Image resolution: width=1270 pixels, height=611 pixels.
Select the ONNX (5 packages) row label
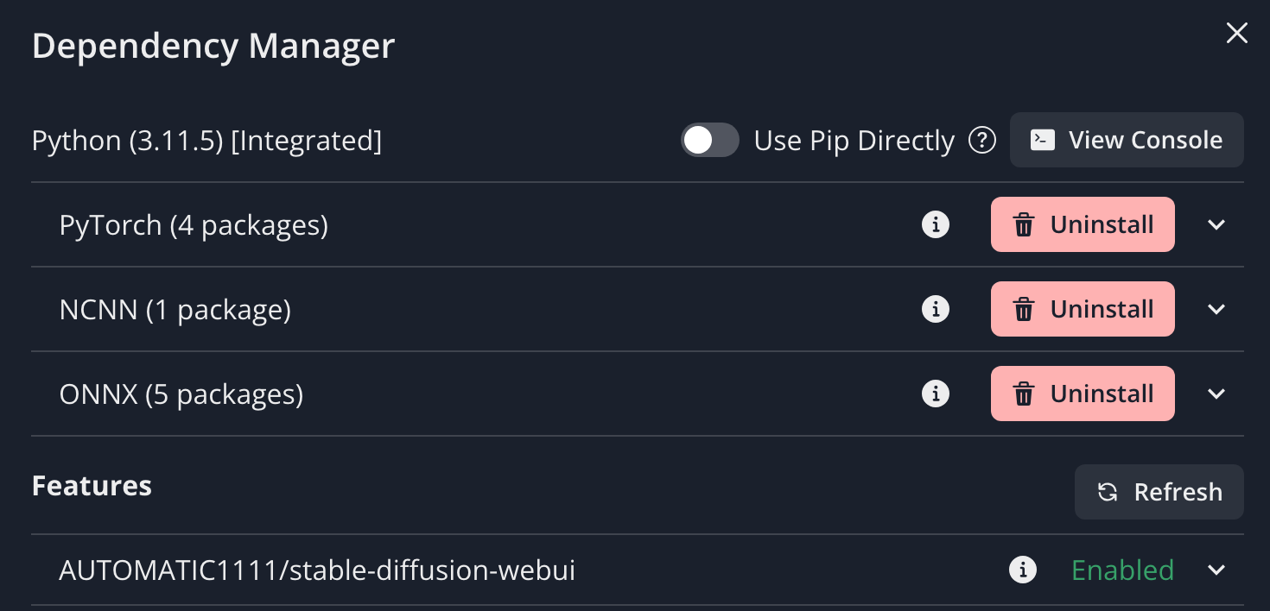181,394
